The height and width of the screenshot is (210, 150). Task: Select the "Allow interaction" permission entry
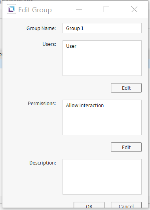tap(85, 106)
